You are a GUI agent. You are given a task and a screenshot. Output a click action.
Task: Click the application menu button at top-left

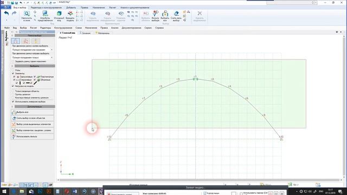pyautogui.click(x=5, y=8)
